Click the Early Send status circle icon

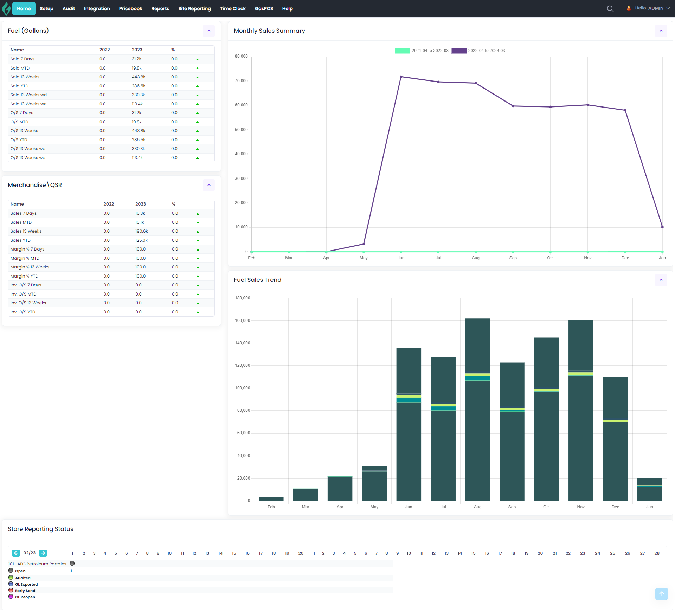tap(11, 590)
